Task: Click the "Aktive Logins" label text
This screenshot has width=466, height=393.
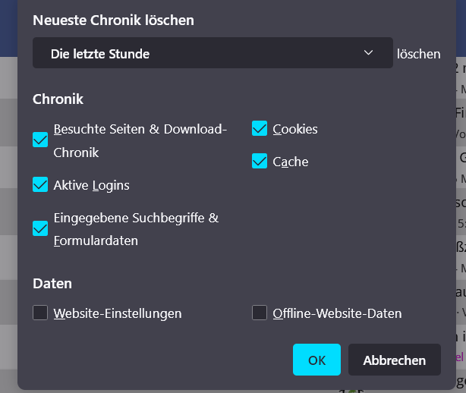Action: click(91, 185)
